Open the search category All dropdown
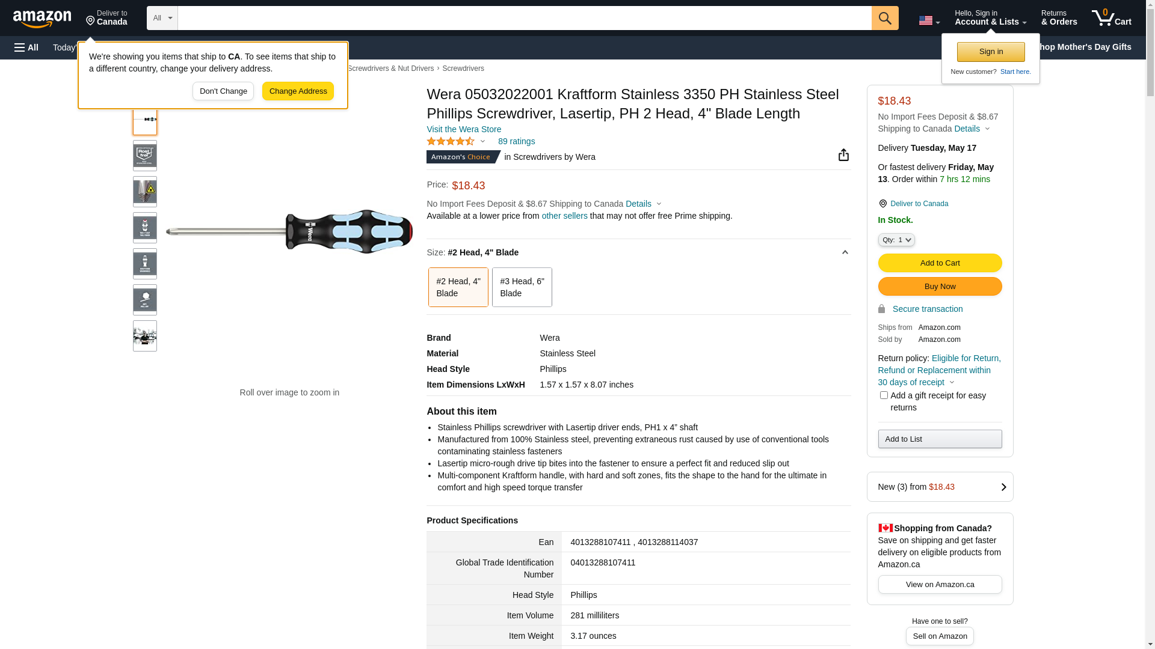The image size is (1155, 649). [x=162, y=18]
